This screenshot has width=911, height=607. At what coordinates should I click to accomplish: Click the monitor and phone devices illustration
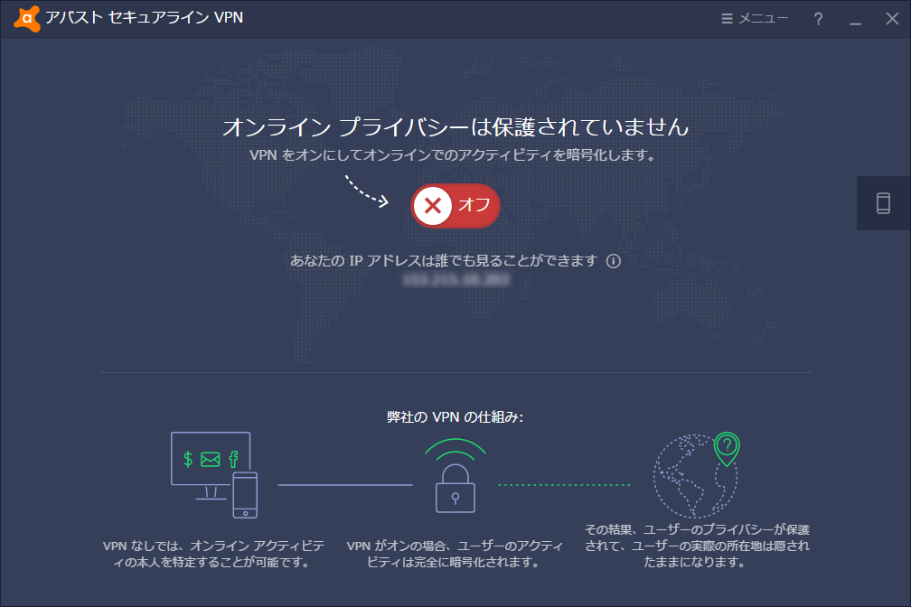click(x=214, y=474)
